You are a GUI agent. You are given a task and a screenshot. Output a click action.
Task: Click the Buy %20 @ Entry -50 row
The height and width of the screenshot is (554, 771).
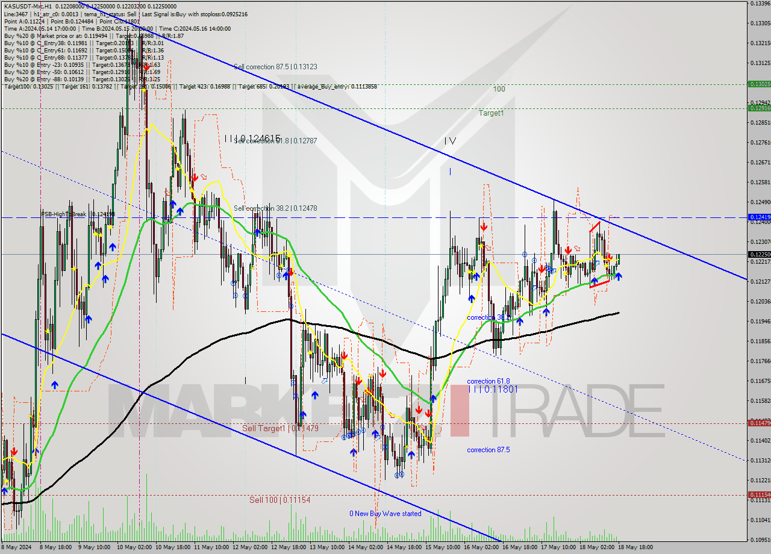(82, 72)
